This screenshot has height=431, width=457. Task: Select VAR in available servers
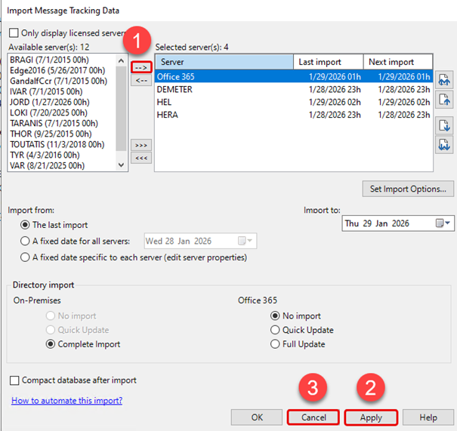62,165
